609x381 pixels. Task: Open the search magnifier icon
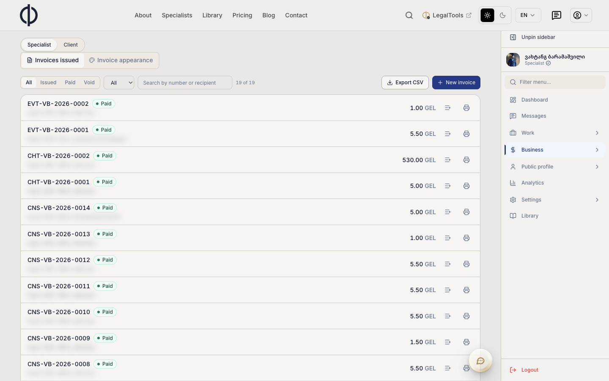tap(409, 15)
